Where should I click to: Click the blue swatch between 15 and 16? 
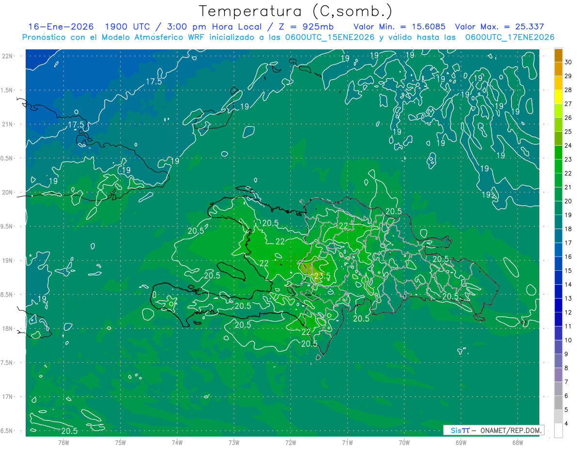coord(558,264)
